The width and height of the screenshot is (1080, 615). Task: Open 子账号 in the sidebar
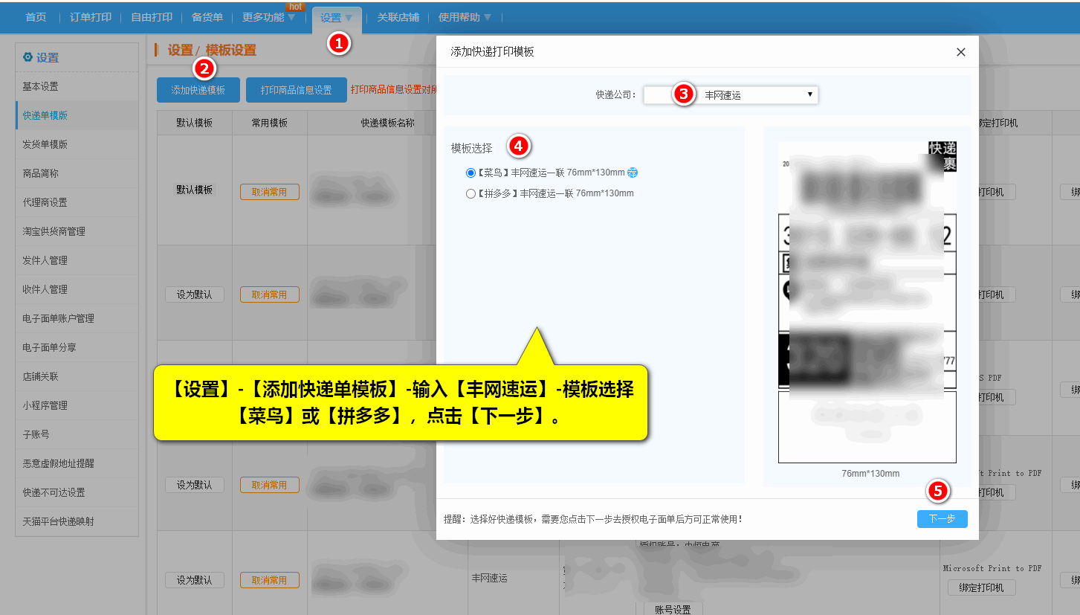pos(77,435)
